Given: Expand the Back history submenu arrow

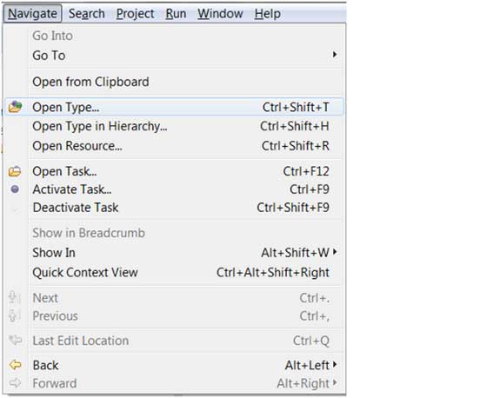Looking at the screenshot, I should pos(335,364).
